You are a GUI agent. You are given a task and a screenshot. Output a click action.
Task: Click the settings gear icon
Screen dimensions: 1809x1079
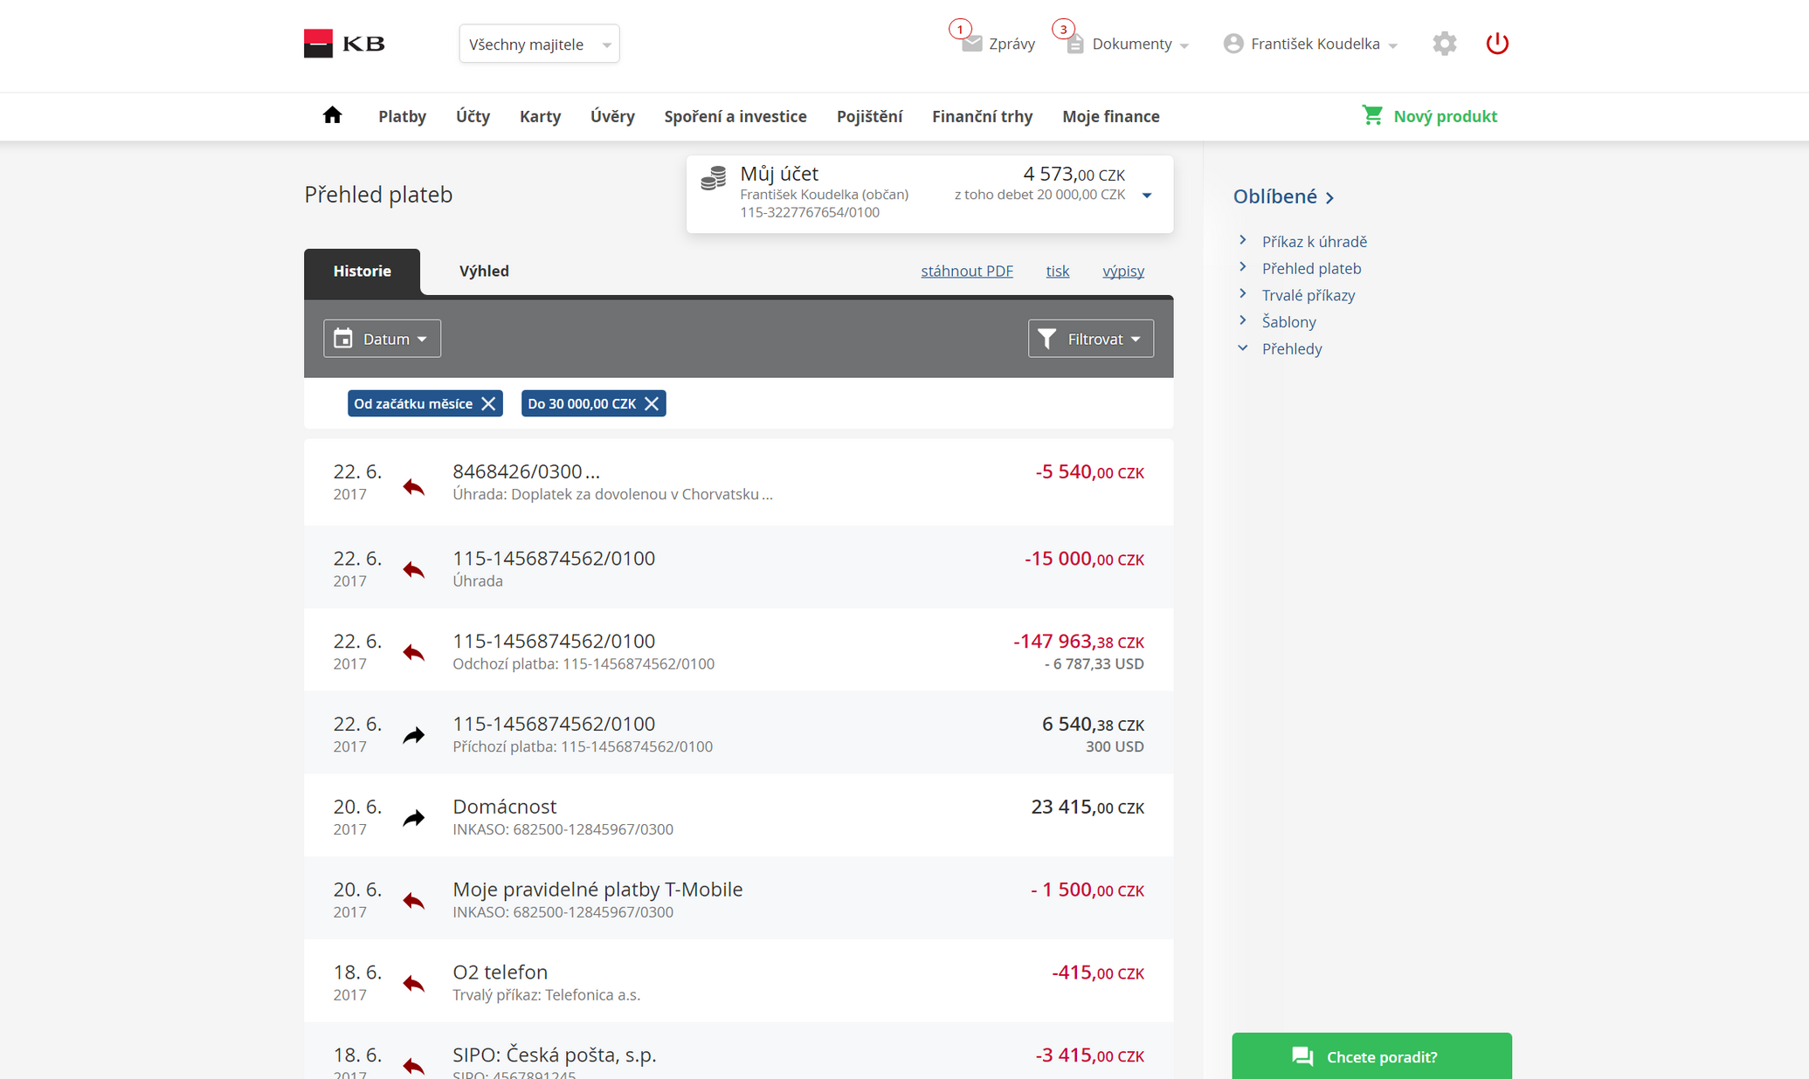point(1445,43)
